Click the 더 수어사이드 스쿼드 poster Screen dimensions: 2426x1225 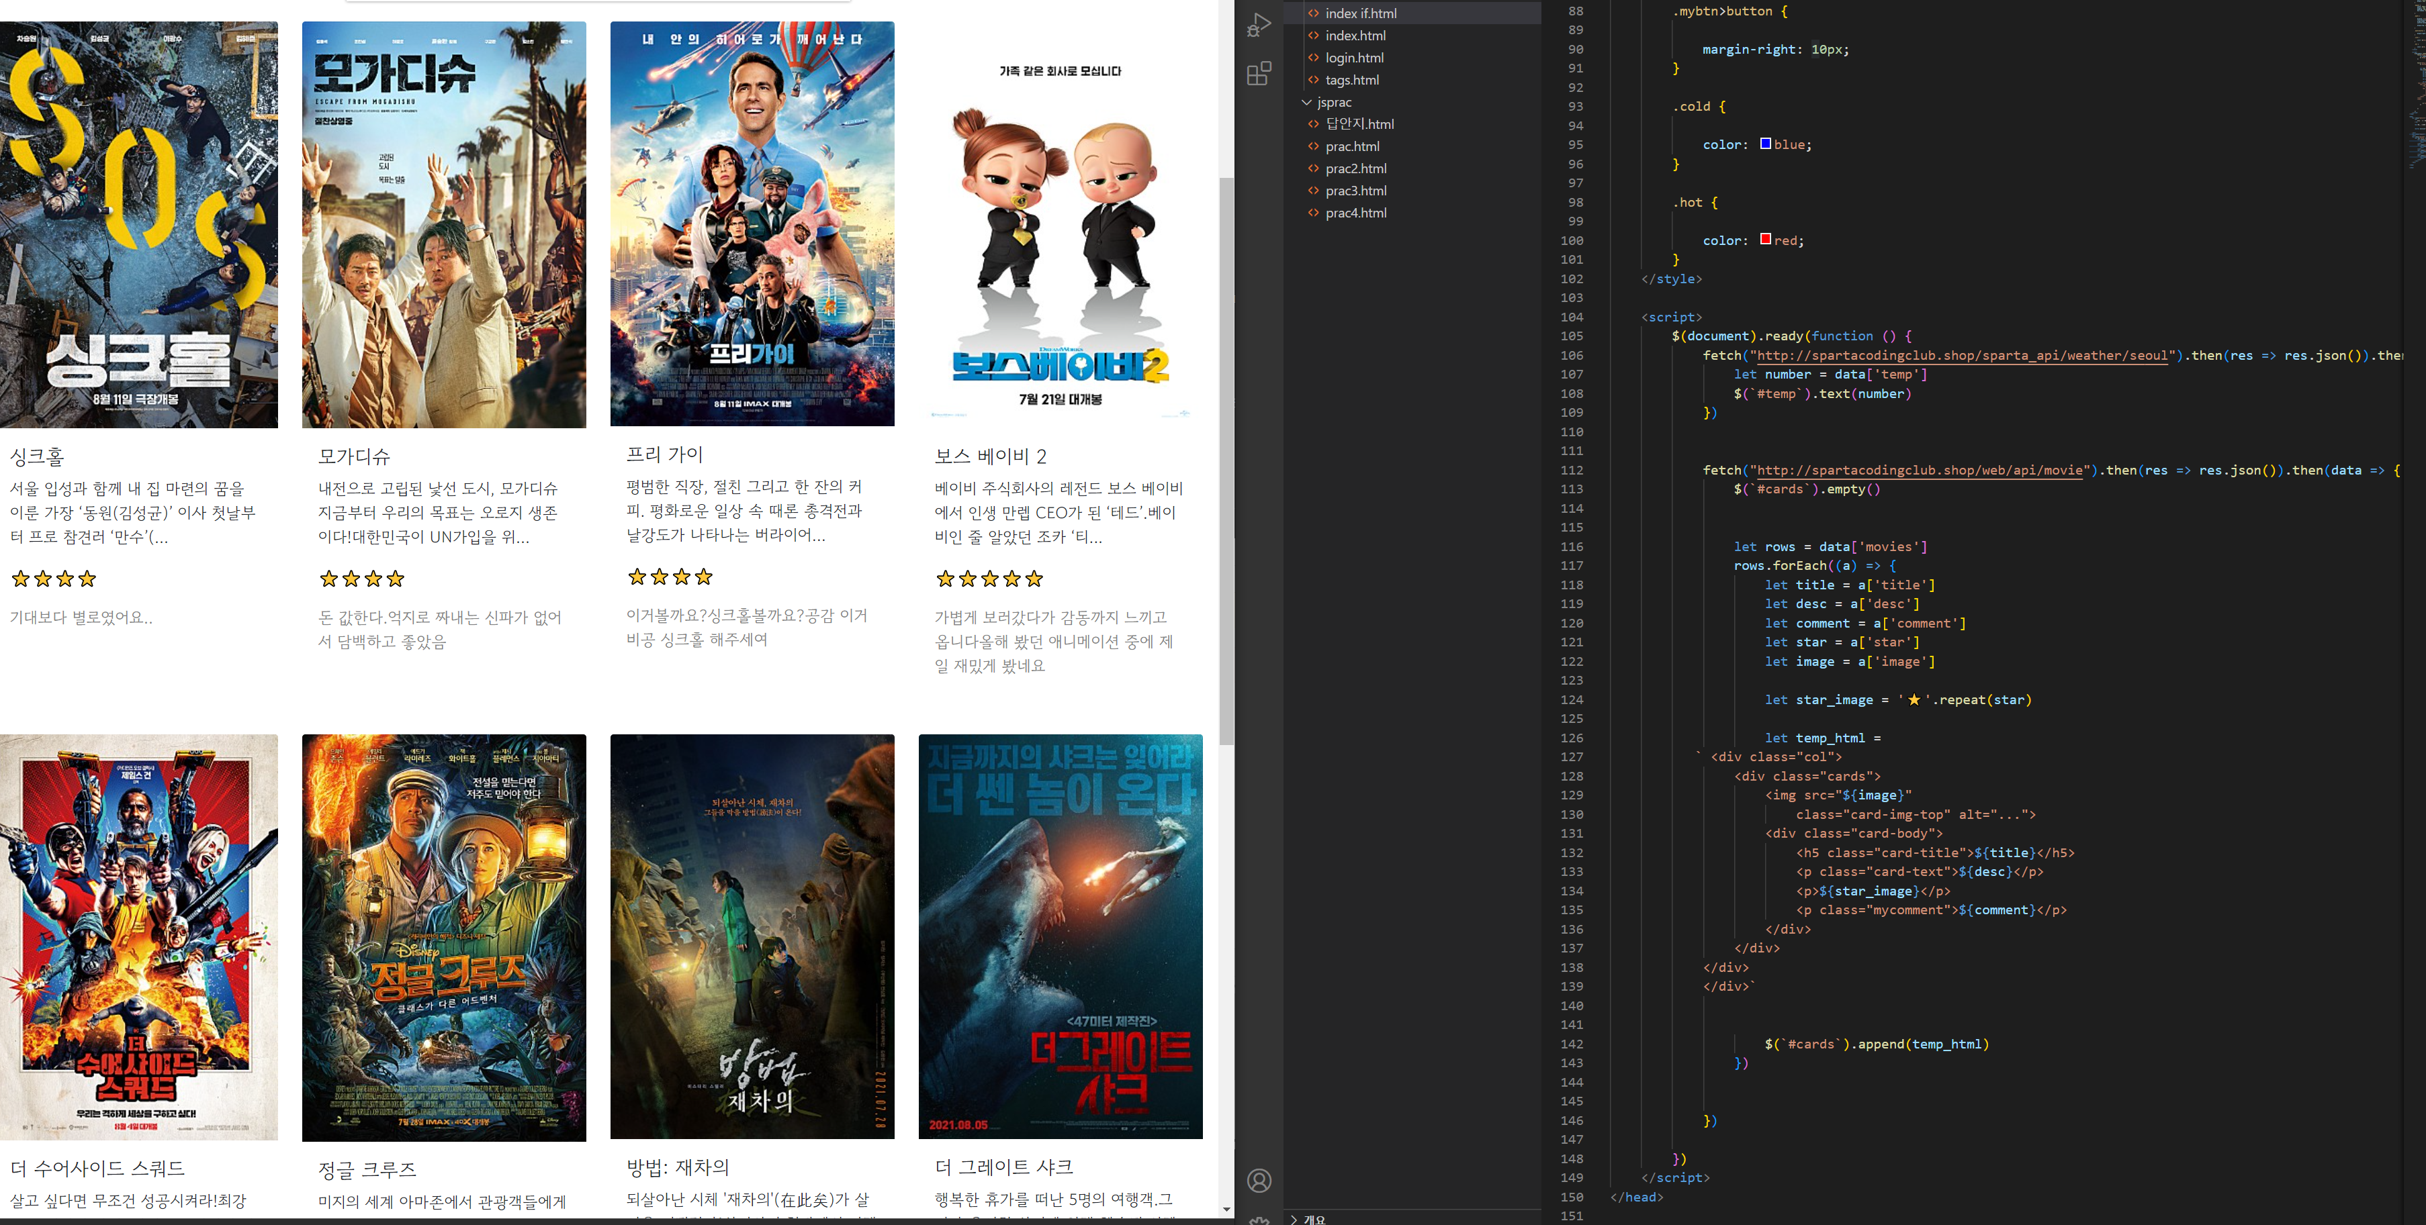[x=140, y=937]
